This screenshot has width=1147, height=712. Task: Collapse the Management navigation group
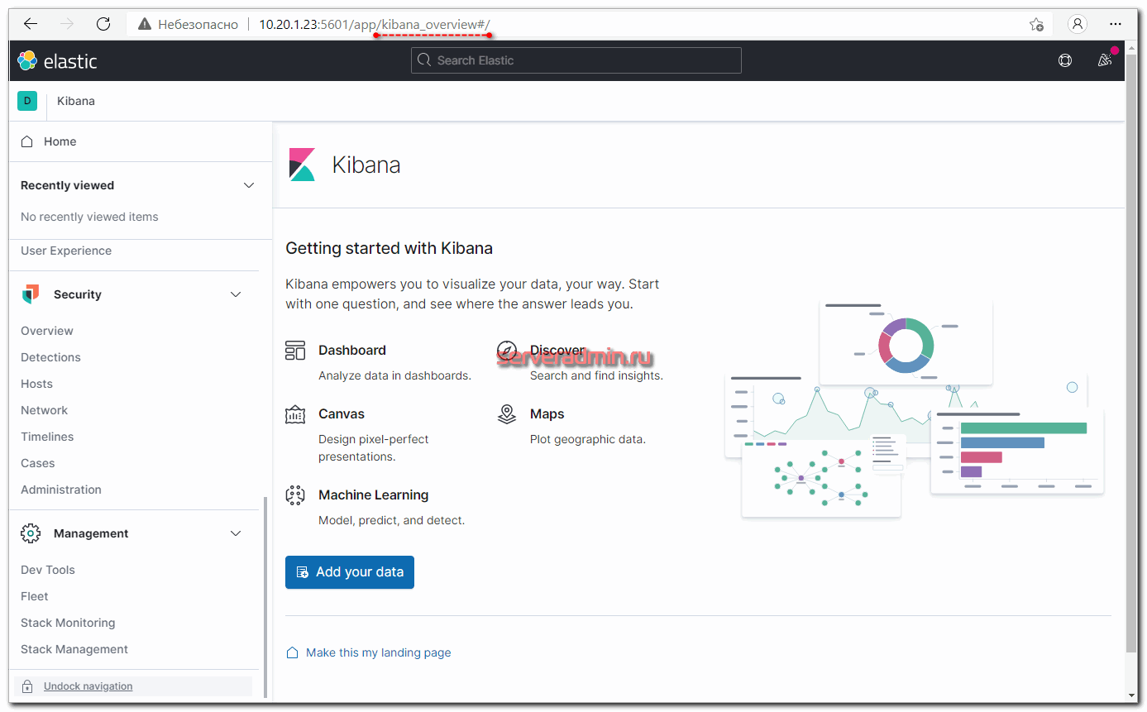236,533
